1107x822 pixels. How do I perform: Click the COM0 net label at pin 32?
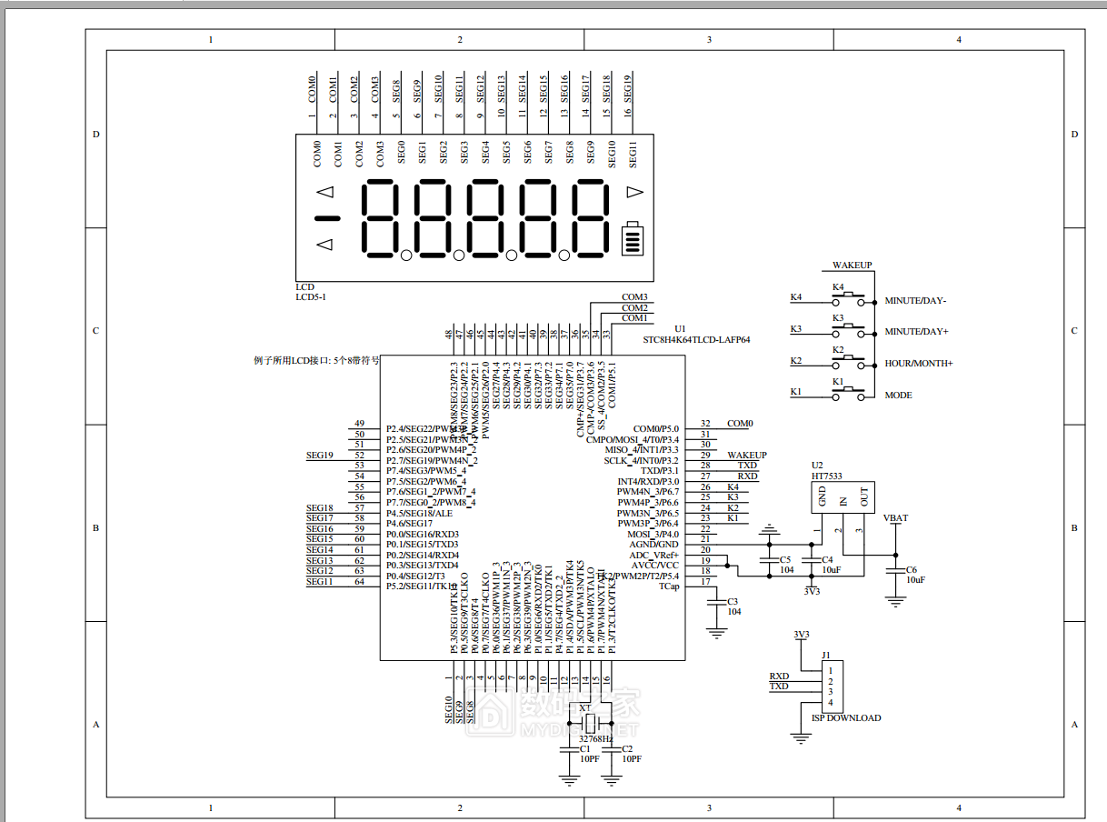tap(740, 424)
